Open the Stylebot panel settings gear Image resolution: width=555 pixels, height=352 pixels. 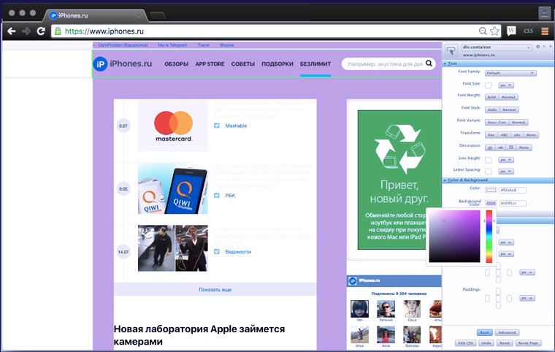pos(537,47)
